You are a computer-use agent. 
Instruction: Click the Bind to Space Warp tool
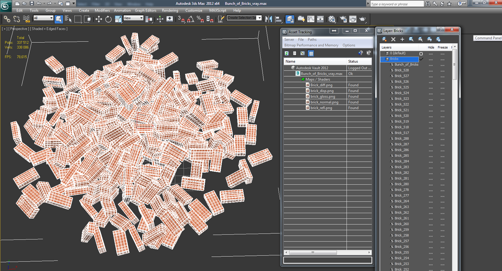pos(26,19)
